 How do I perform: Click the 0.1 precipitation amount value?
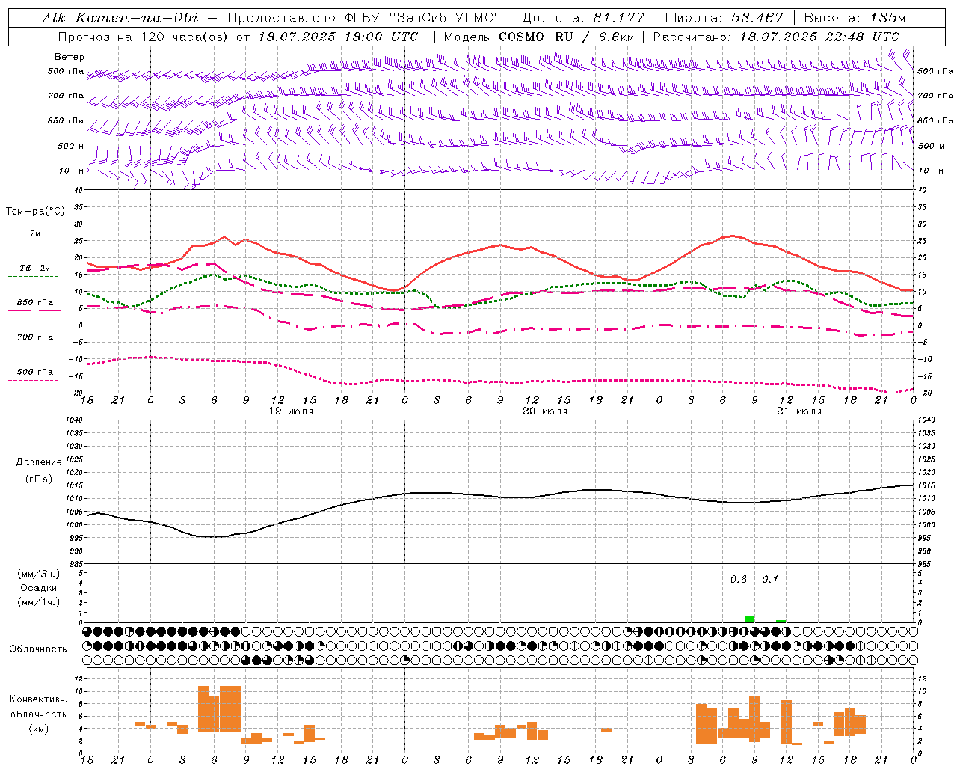pyautogui.click(x=770, y=579)
